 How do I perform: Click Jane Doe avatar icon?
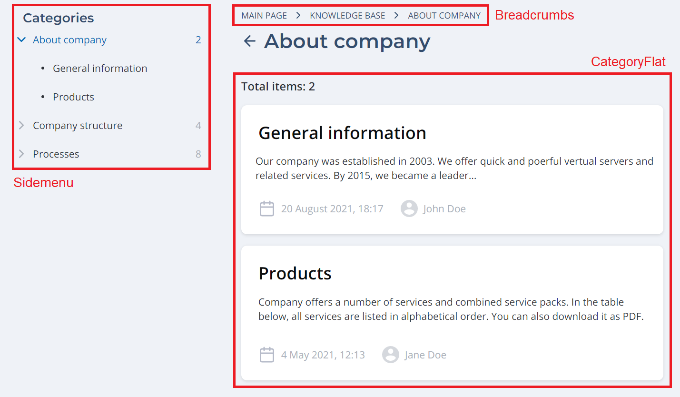tap(391, 355)
